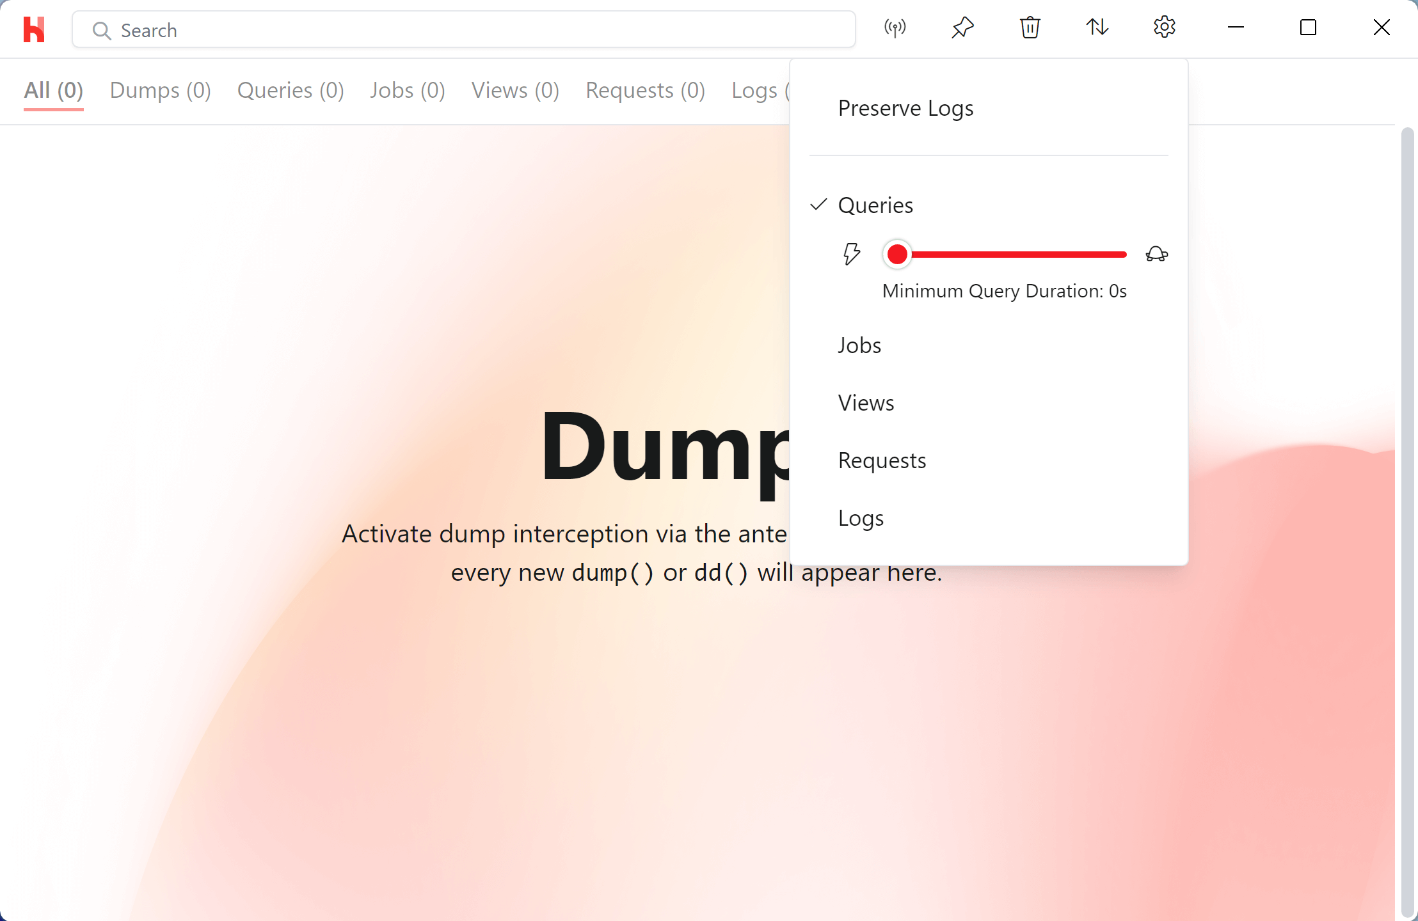Select Requests in the settings menu
This screenshot has height=921, width=1418.
click(x=881, y=460)
